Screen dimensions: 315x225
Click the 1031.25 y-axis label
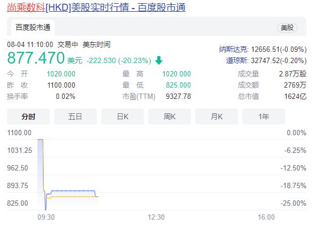click(19, 151)
